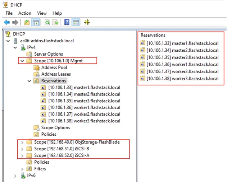
Task: Click the Up one level folder icon
Action: (27, 22)
